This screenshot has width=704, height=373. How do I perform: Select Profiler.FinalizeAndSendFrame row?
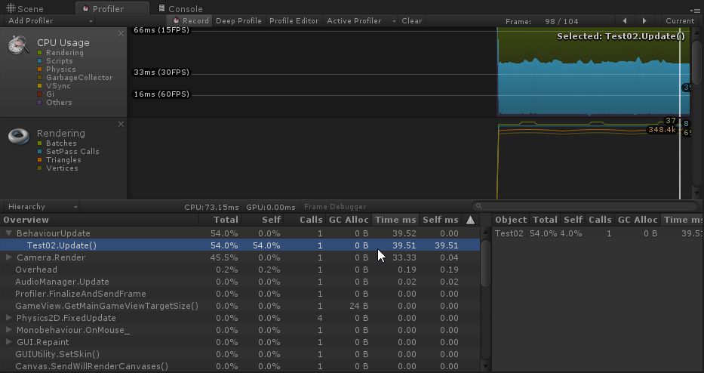tap(240, 294)
